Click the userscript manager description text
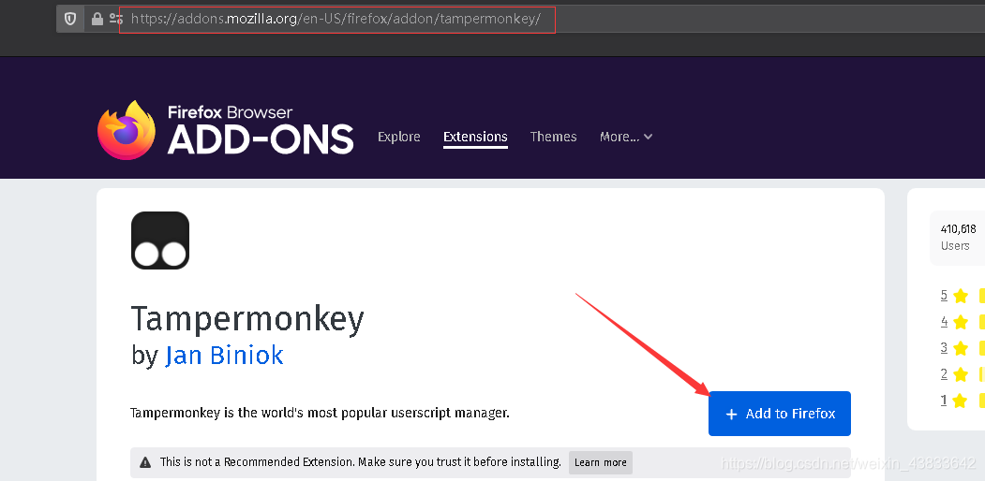 click(320, 413)
